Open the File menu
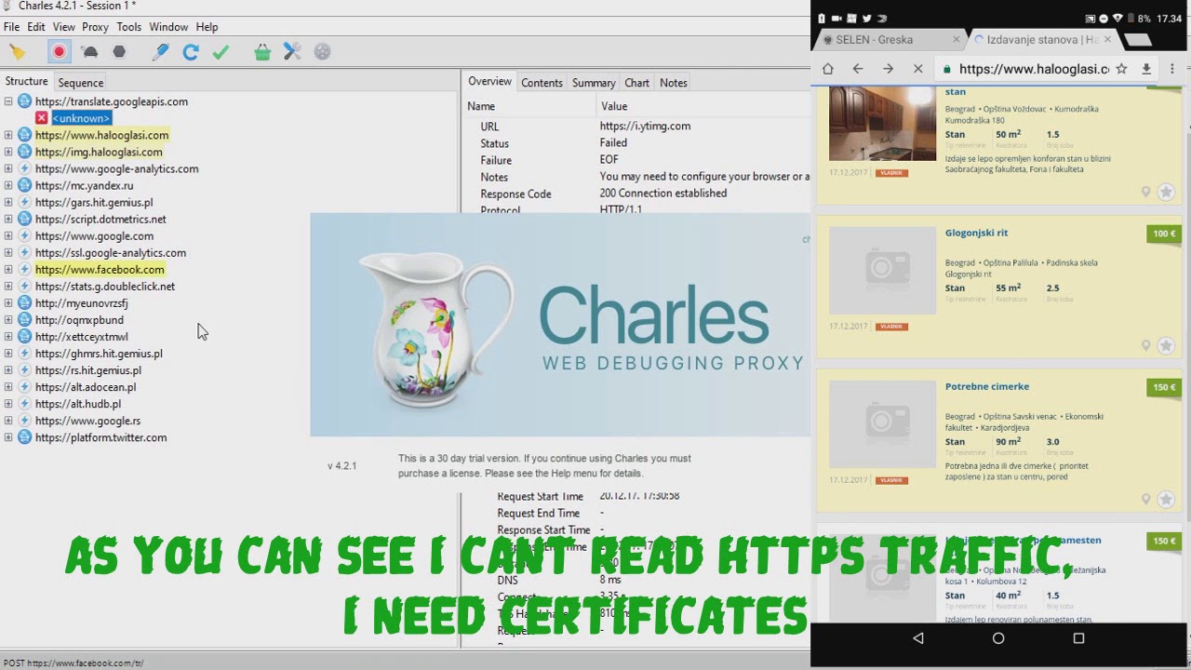This screenshot has width=1191, height=670. point(11,27)
